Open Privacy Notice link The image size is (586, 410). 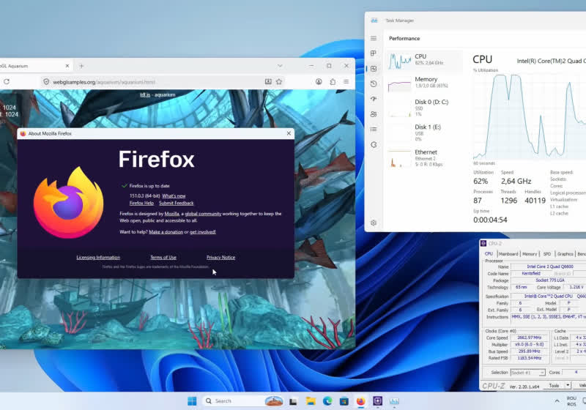pos(221,257)
